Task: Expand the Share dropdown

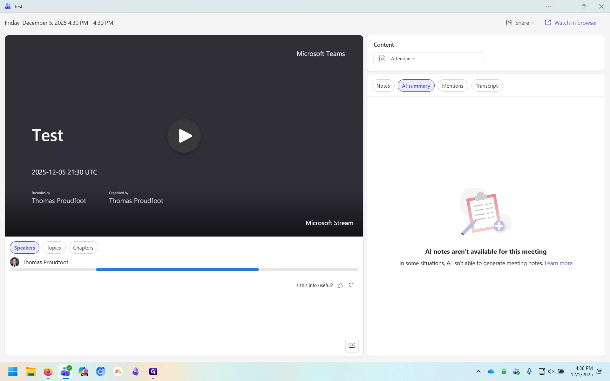Action: coord(520,23)
